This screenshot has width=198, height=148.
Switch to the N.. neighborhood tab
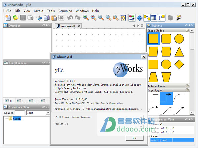click(x=10, y=101)
